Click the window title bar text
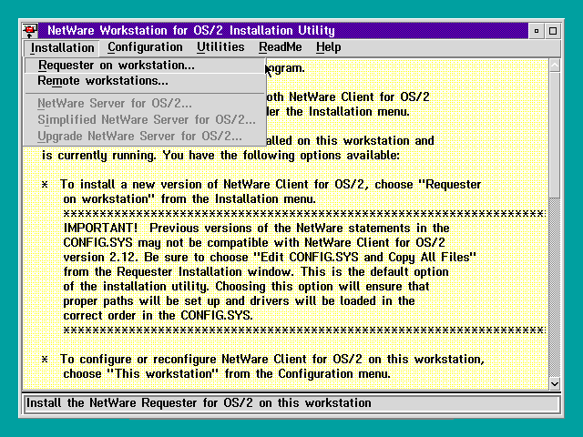The width and height of the screenshot is (583, 437). pos(191,30)
